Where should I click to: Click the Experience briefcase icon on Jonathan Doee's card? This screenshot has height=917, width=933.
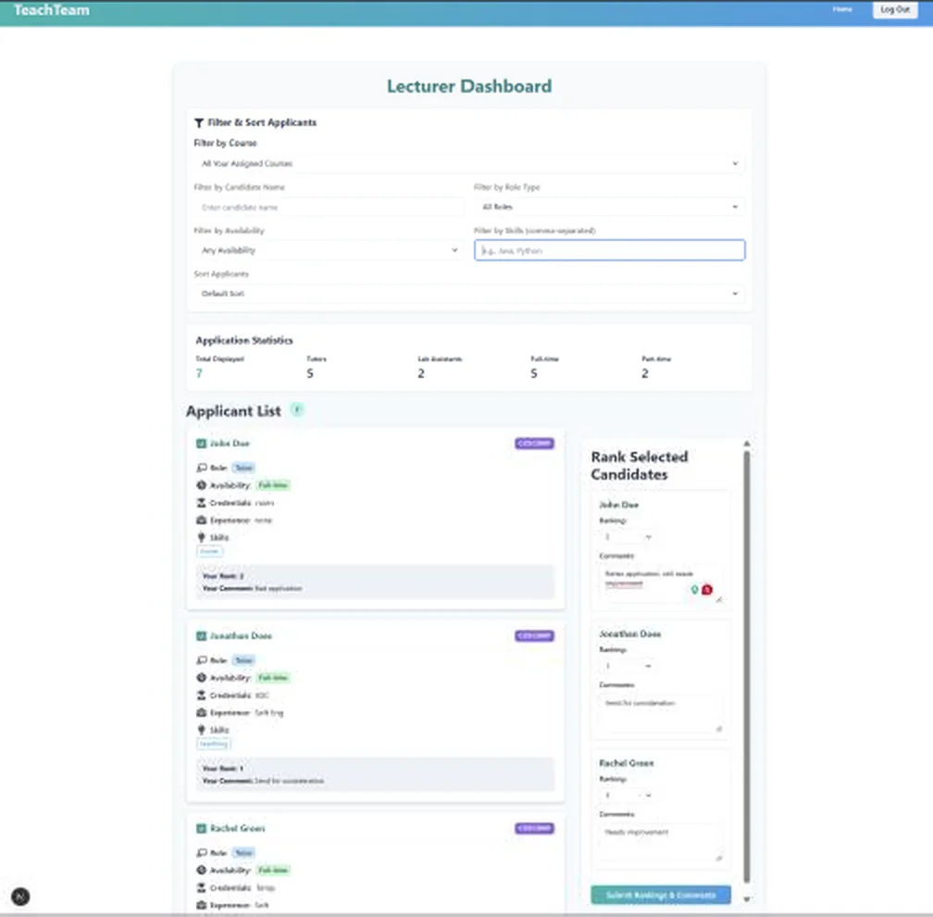coord(201,712)
